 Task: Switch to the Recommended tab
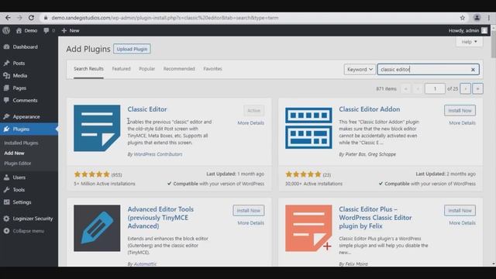click(179, 69)
